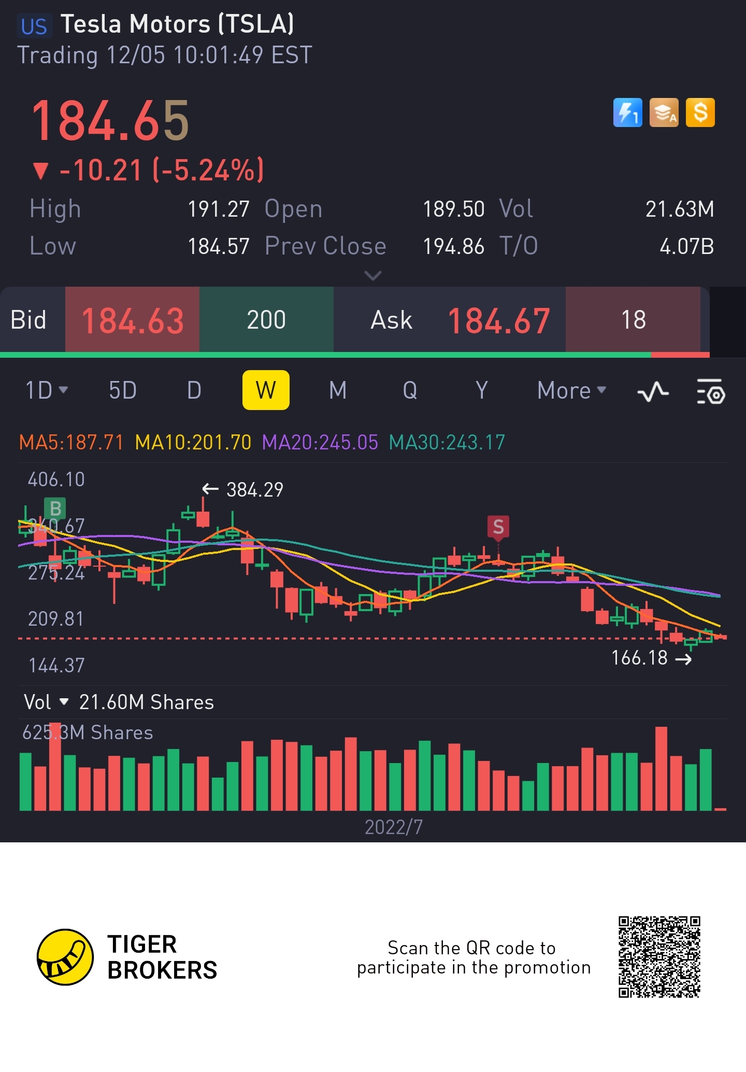Screen dimensions: 746x1072
Task: Tap the MA30:243.17 indicator label
Action: point(447,443)
